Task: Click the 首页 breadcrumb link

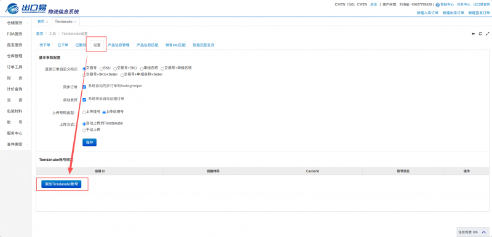Action: click(x=39, y=34)
